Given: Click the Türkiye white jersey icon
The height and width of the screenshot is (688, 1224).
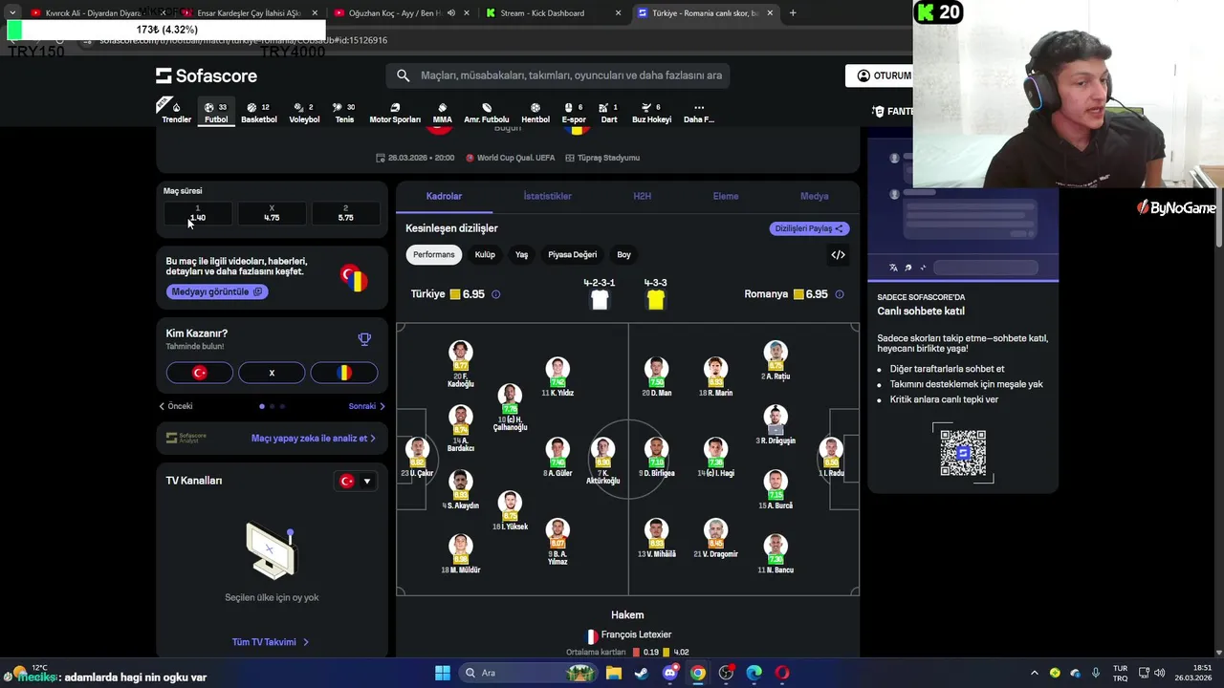Looking at the screenshot, I should tap(600, 300).
